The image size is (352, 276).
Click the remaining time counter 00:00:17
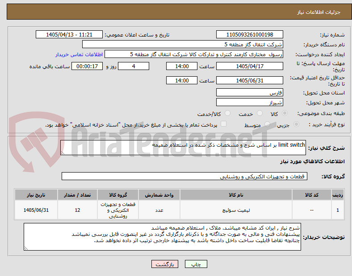pyautogui.click(x=87, y=66)
